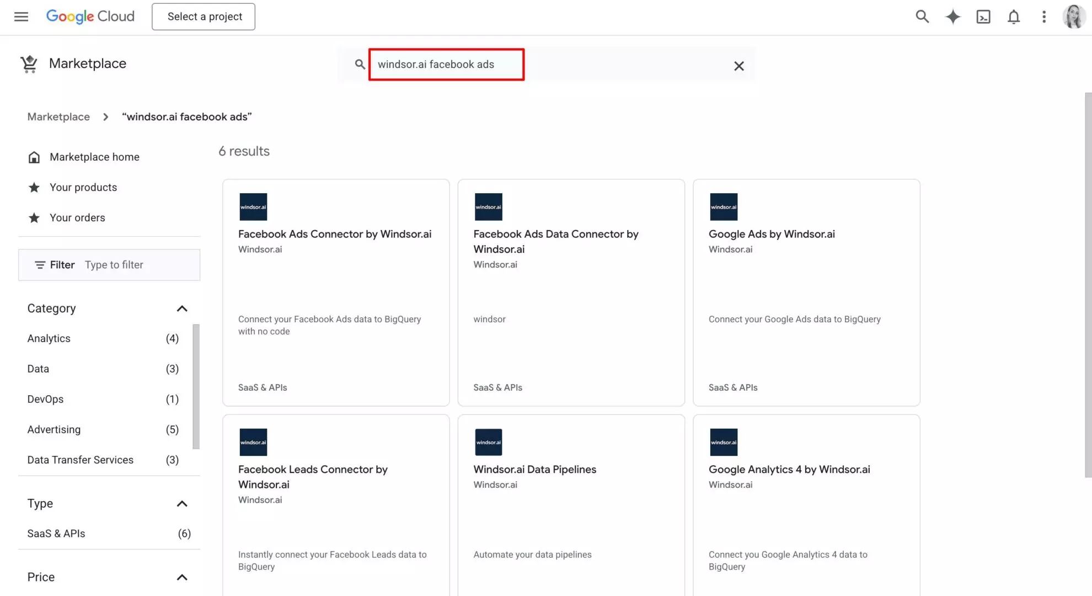This screenshot has width=1092, height=596.
Task: Click the Google Cloud logo
Action: 90,17
